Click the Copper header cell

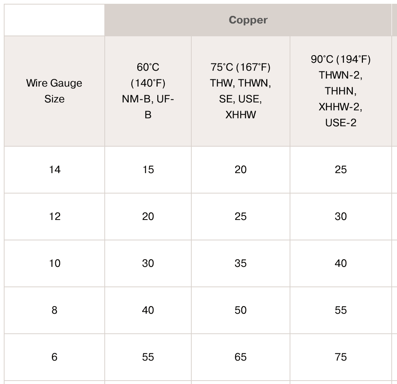(x=248, y=20)
